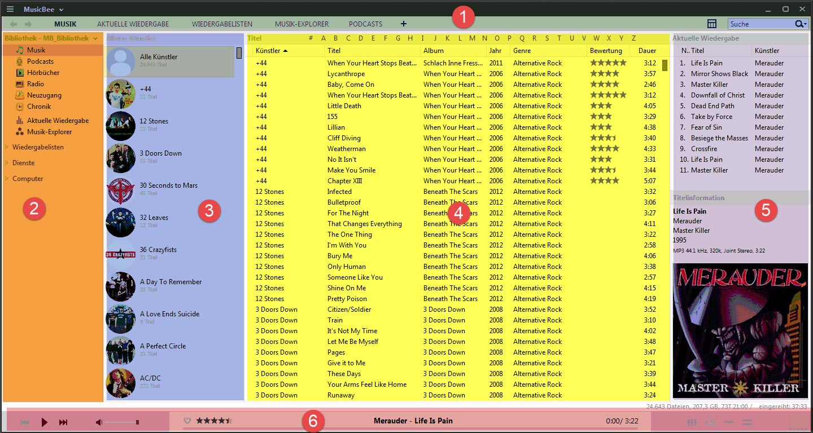
Task: Switch to the MUSIK-EXPLORER tab
Action: pos(301,24)
